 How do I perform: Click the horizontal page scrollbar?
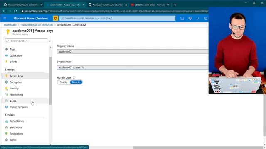(x=199, y=147)
